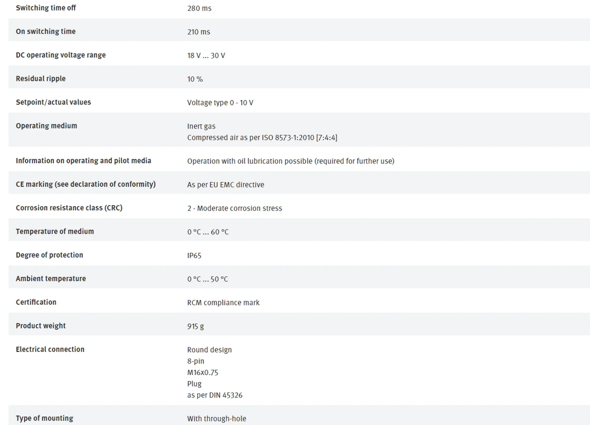The width and height of the screenshot is (590, 425).
Task: Select the 'IP65' protection value
Action: (x=194, y=256)
